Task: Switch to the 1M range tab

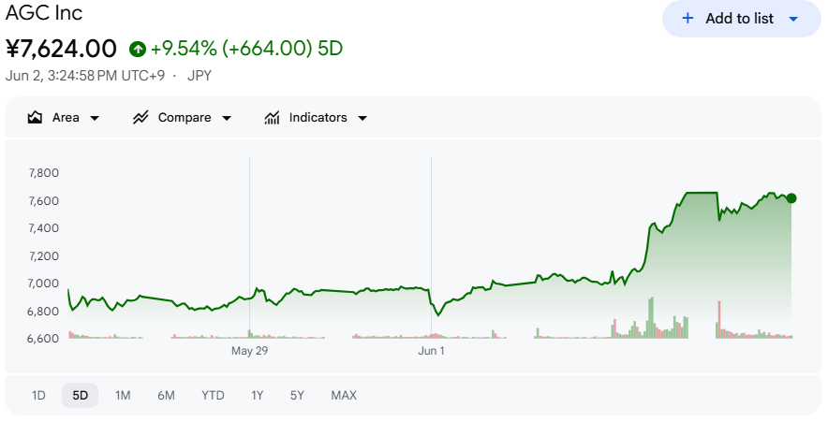Action: point(123,395)
